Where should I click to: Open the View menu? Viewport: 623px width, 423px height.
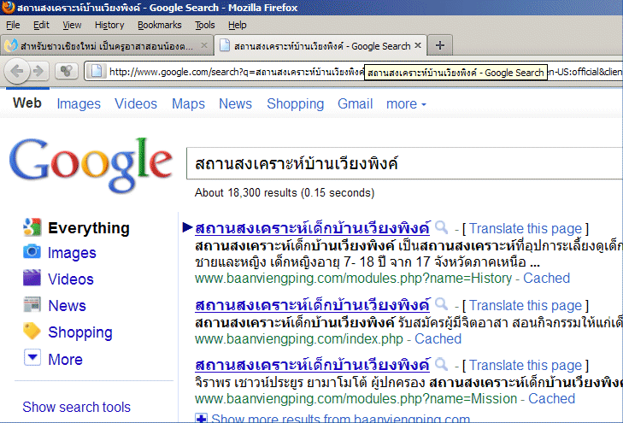pos(72,25)
